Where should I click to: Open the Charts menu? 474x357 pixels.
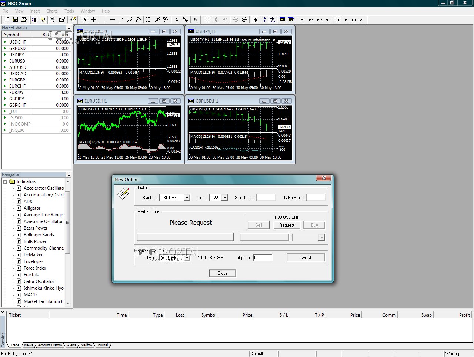pyautogui.click(x=52, y=11)
